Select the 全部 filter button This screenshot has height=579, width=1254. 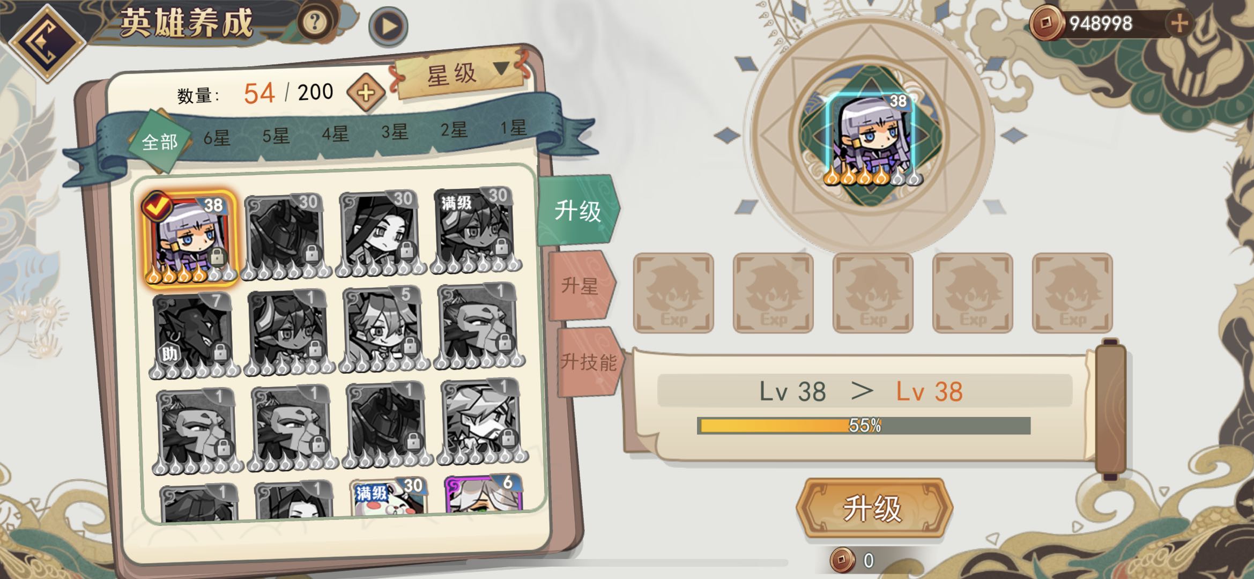click(160, 142)
